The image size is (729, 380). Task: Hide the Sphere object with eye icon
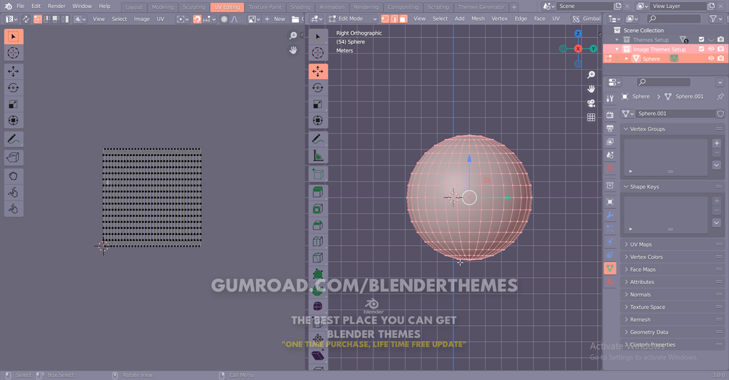[711, 58]
